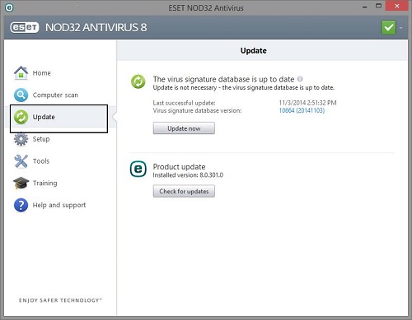Viewport: 412px width, 320px height.
Task: Click the Update is not necessary message
Action: 244,88
